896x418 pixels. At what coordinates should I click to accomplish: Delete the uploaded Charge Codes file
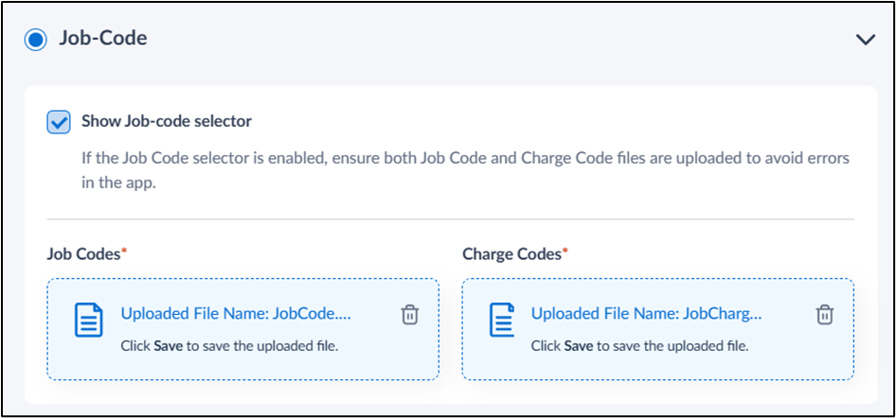[x=824, y=315]
